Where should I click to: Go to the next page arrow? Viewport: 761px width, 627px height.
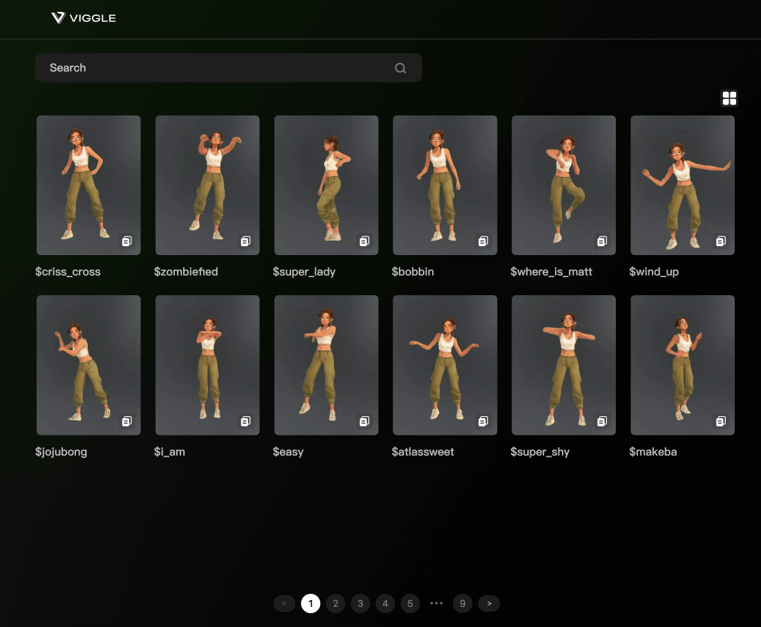(489, 603)
